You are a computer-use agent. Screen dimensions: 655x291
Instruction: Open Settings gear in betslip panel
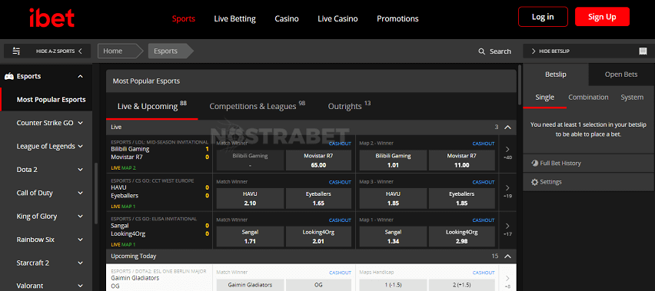[x=535, y=182]
